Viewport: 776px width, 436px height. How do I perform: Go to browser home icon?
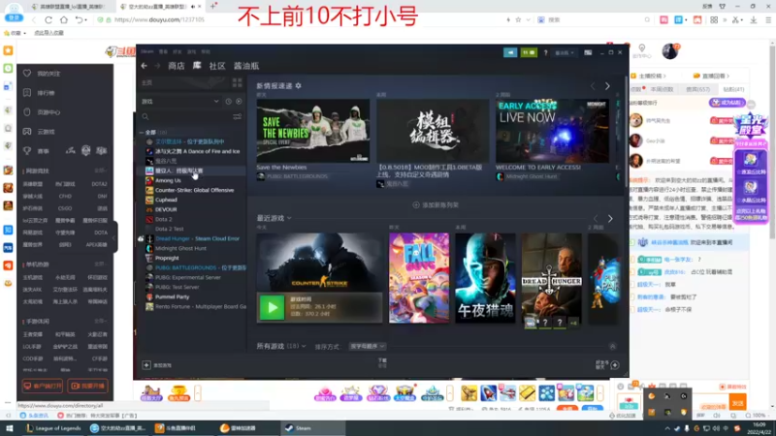64,19
